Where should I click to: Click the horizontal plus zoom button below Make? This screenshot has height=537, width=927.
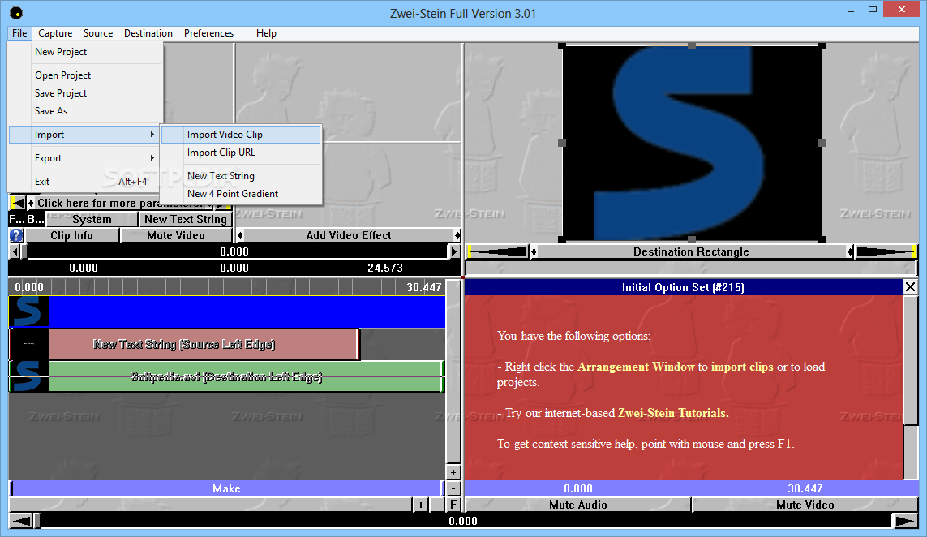click(420, 505)
